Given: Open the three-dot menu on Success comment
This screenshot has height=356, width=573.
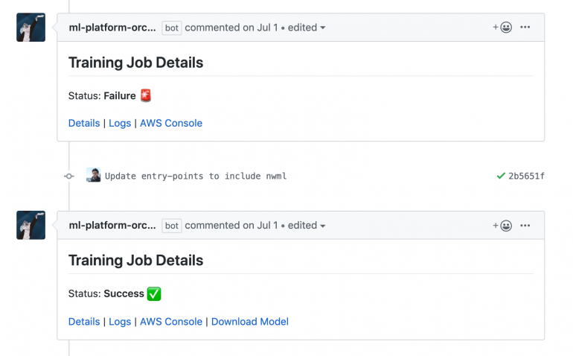Looking at the screenshot, I should point(525,226).
